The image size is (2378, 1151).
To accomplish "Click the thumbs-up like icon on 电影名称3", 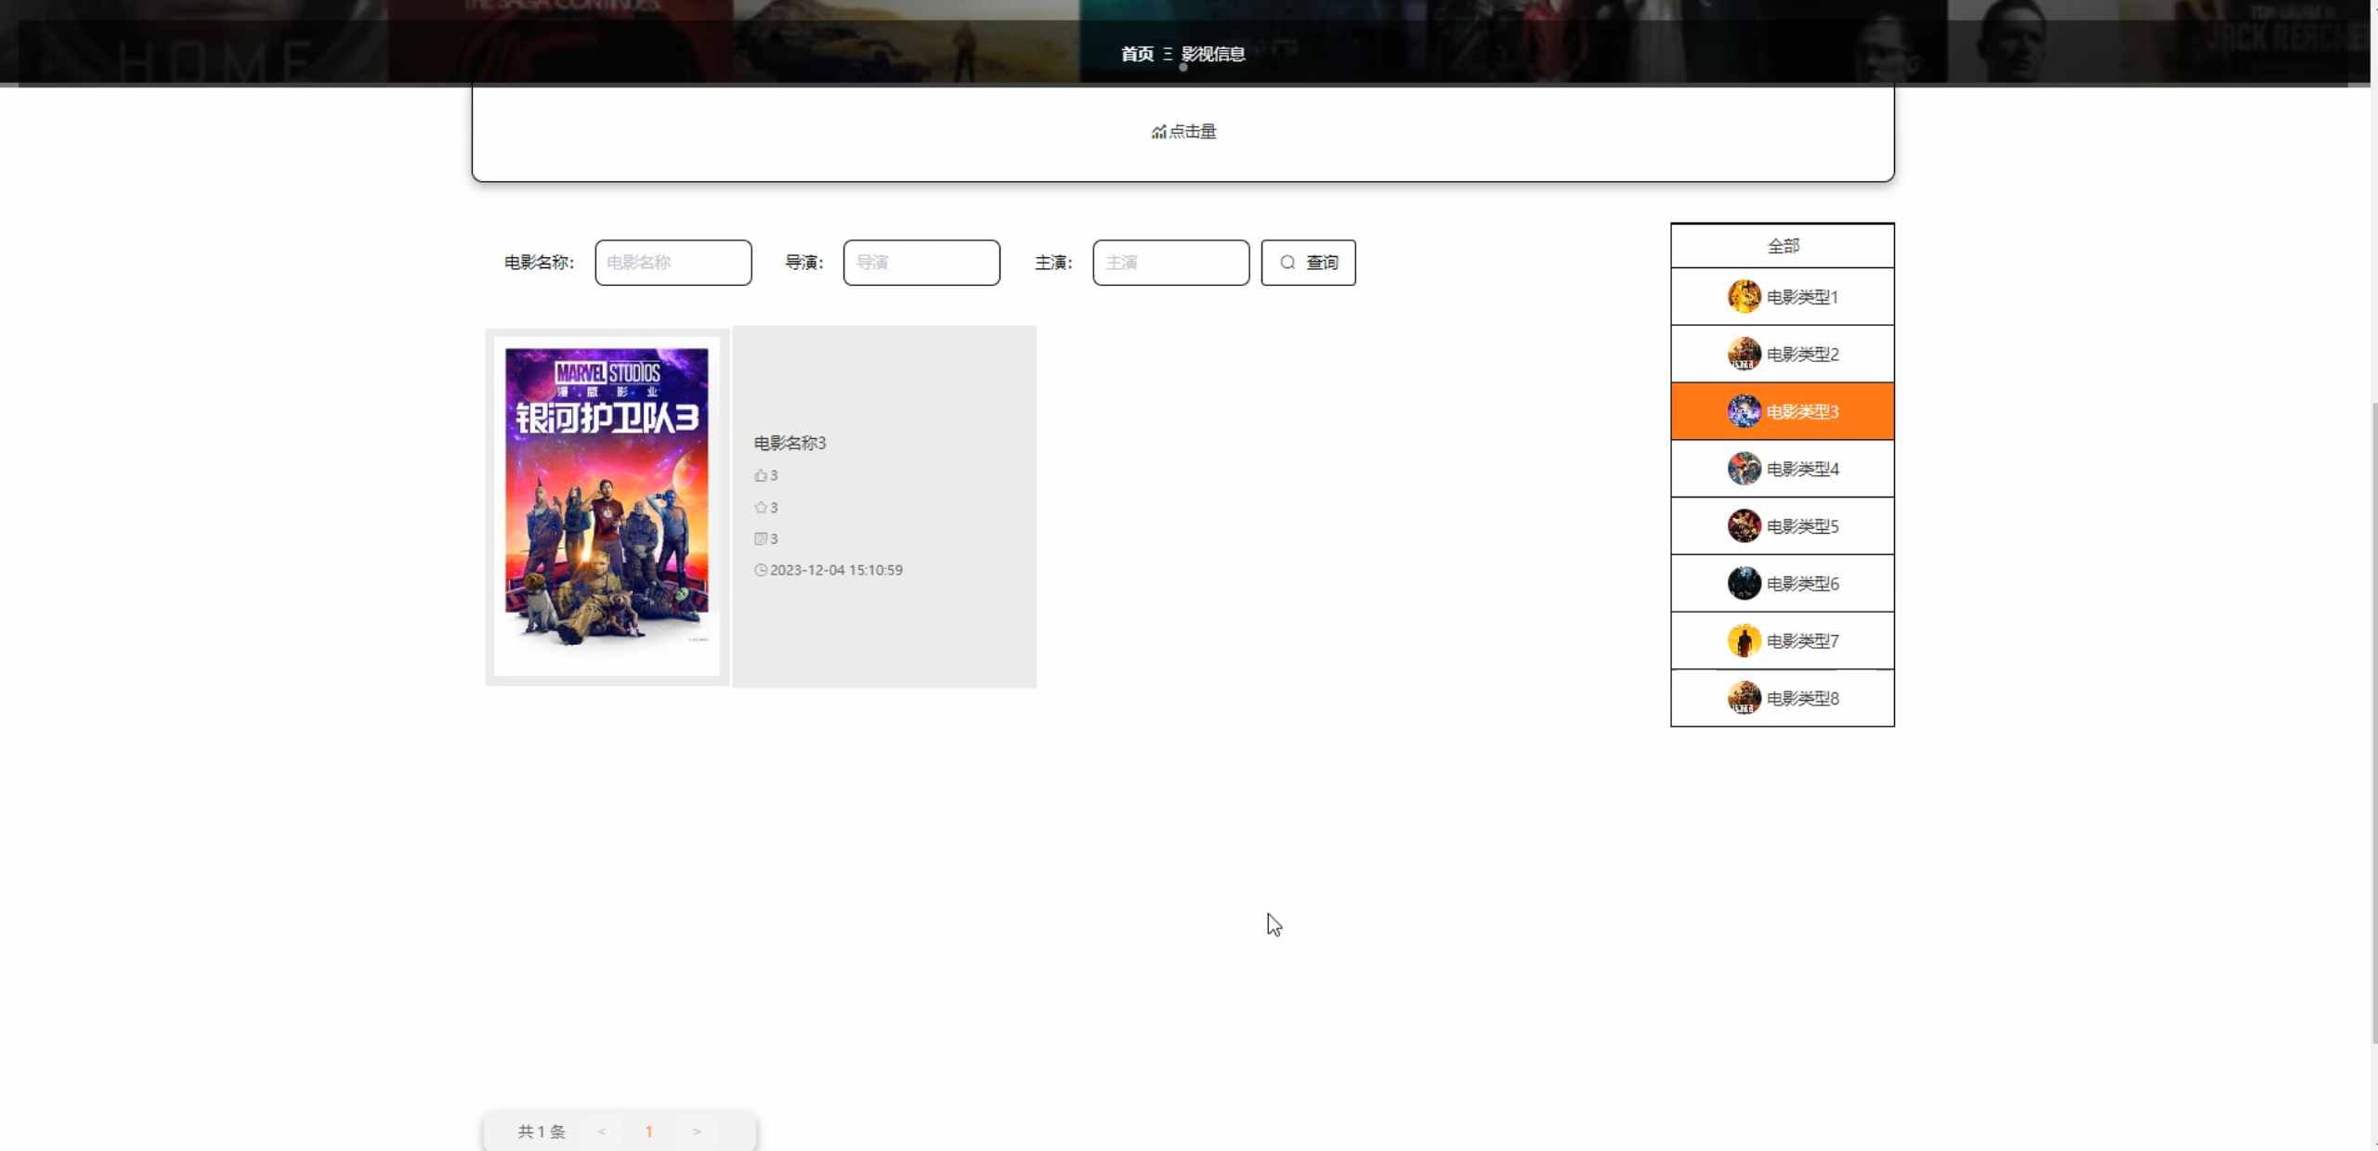I will pos(761,475).
